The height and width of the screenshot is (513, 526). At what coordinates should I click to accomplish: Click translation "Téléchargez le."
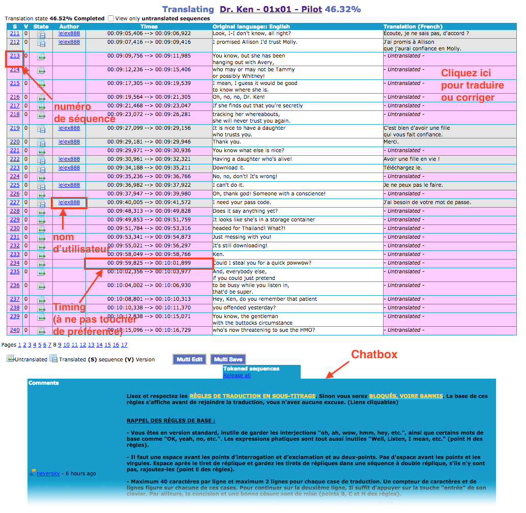tap(403, 168)
